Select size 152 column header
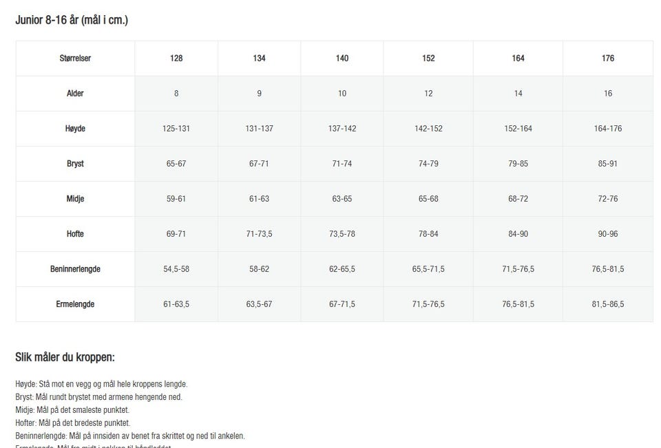 [x=428, y=58]
